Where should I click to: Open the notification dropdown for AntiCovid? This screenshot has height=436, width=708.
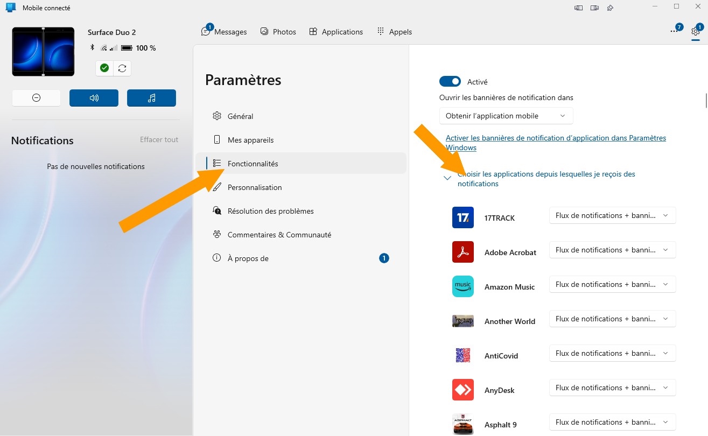(x=612, y=353)
